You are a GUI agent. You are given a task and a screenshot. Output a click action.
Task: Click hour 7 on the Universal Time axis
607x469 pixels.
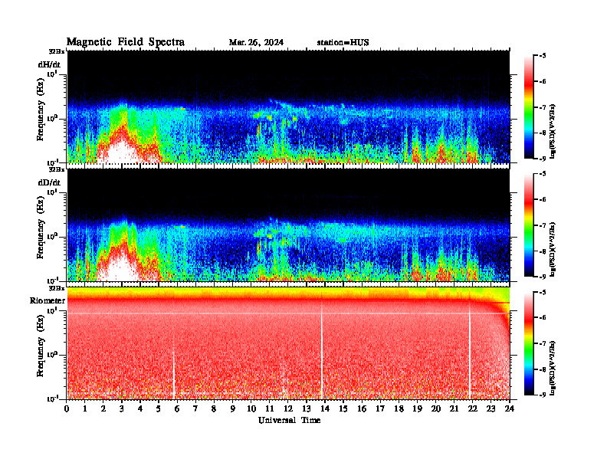pos(195,408)
